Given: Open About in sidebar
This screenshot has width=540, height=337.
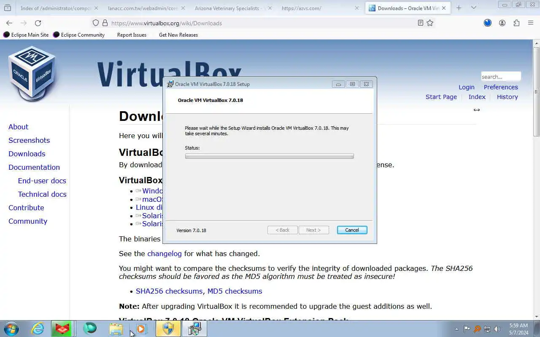Looking at the screenshot, I should click(18, 127).
